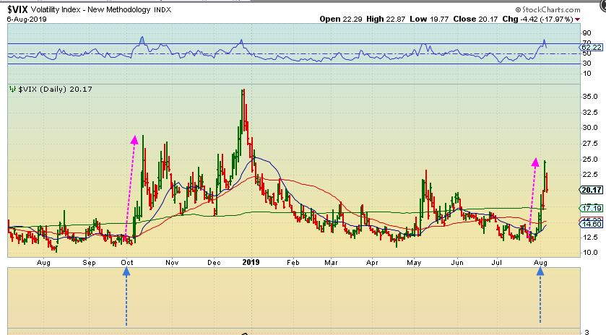Click the pink dashed arrow near August 2019

(534, 193)
